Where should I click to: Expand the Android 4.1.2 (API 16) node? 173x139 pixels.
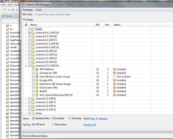pos(26,44)
